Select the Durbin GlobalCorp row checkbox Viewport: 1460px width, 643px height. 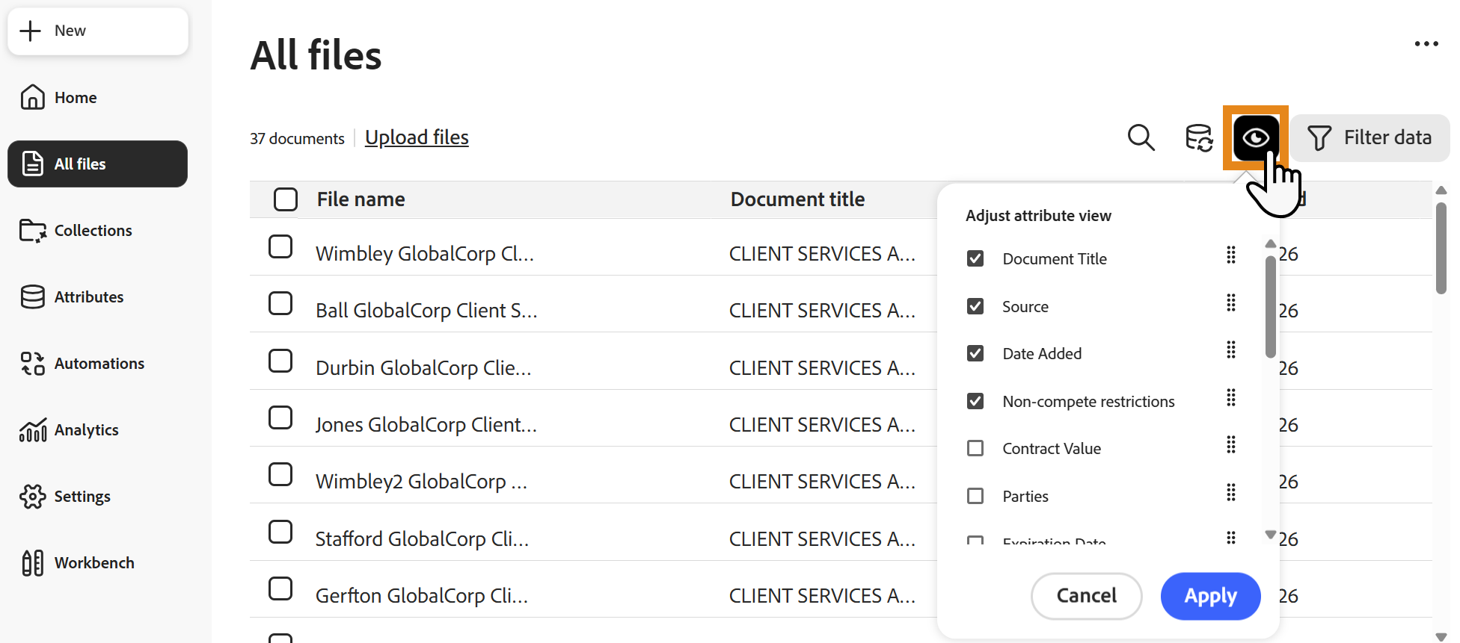280,361
